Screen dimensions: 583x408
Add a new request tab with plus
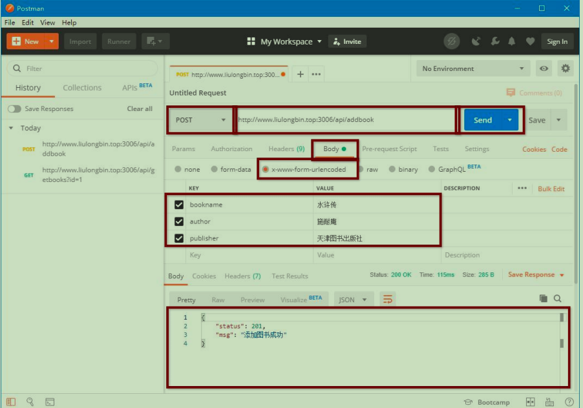(301, 74)
